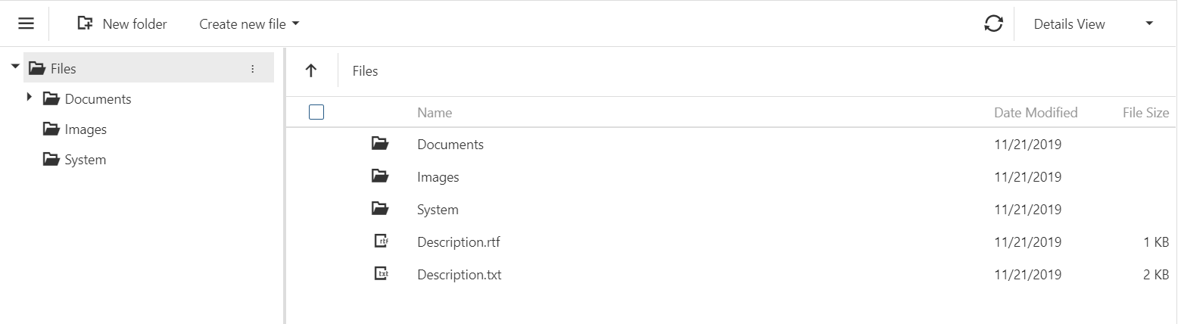Click the Description.txt file icon
Image resolution: width=1181 pixels, height=324 pixels.
(x=381, y=274)
